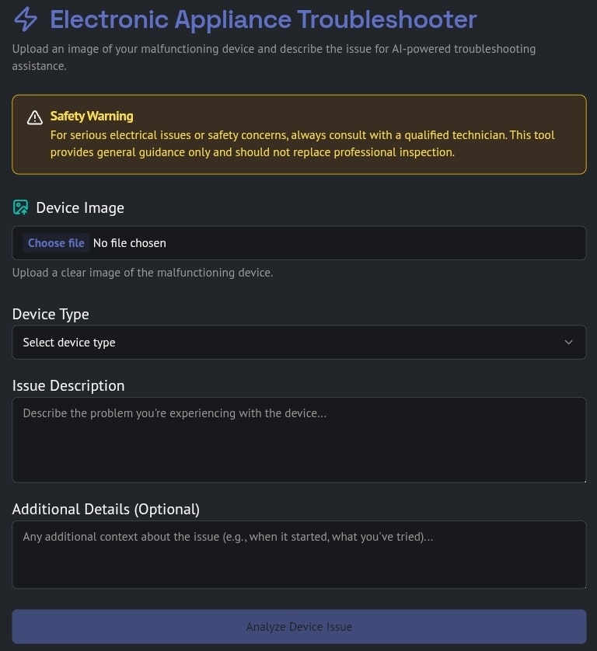The width and height of the screenshot is (597, 651).
Task: Click the Analyze Device Issue button
Action: tap(298, 626)
